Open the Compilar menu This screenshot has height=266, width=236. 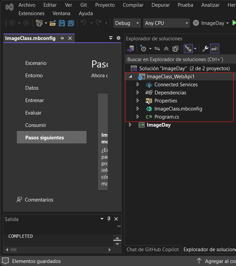[x=133, y=5]
